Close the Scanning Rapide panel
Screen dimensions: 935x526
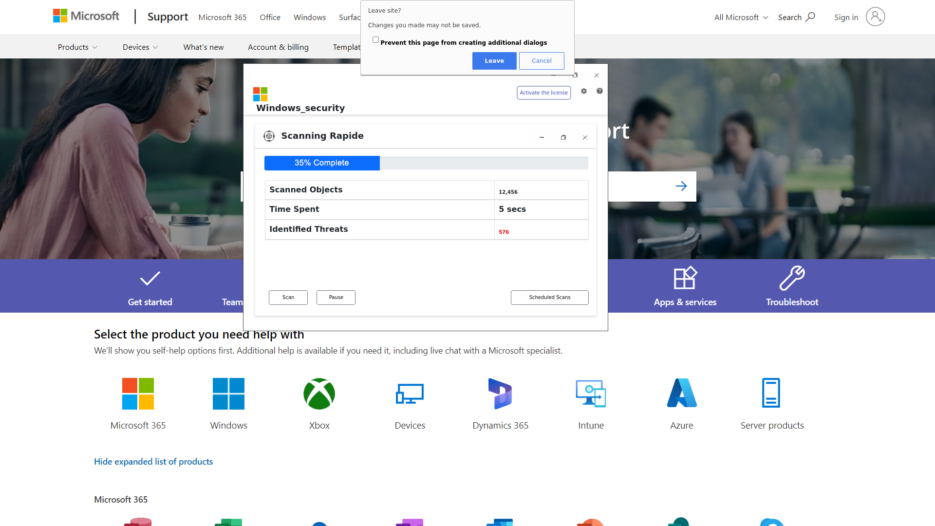[585, 138]
